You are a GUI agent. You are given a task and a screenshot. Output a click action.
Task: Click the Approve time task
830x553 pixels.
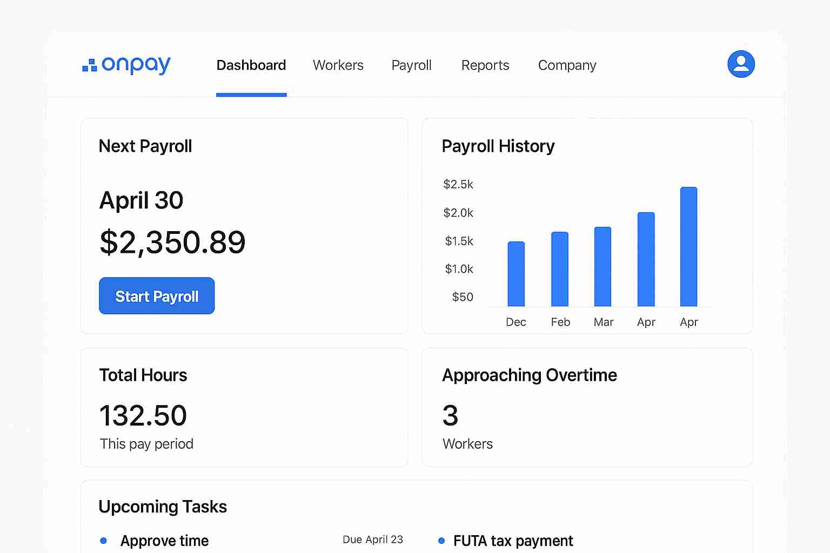coord(164,540)
